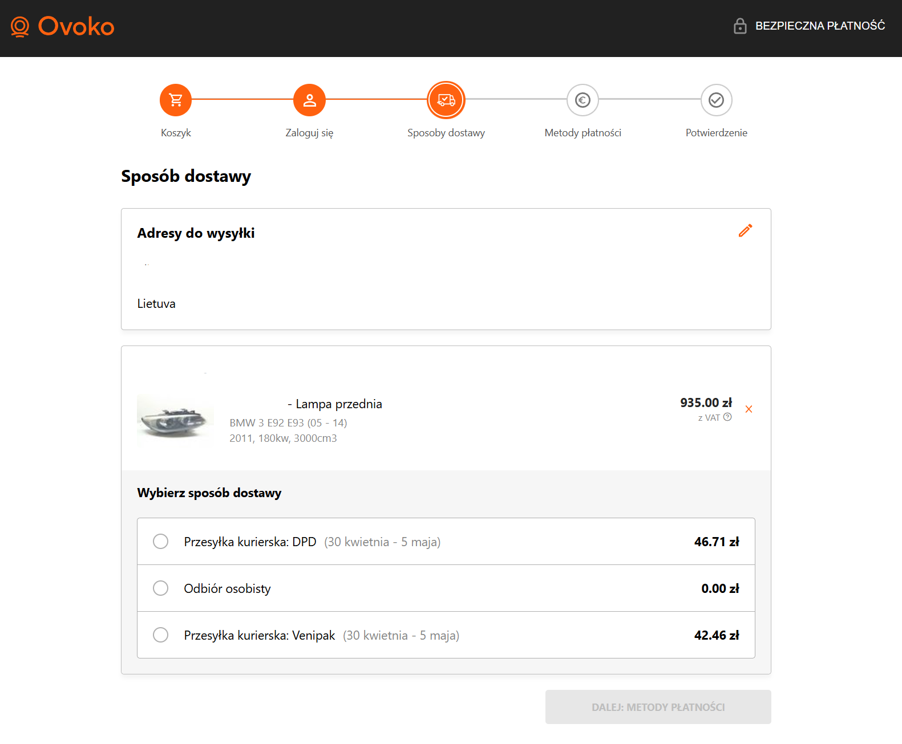Image resolution: width=902 pixels, height=744 pixels.
Task: Open the VAT help question icon
Action: point(727,417)
